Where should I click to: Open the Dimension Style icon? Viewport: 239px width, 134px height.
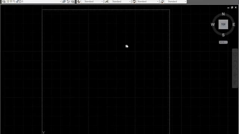[x=106, y=1]
